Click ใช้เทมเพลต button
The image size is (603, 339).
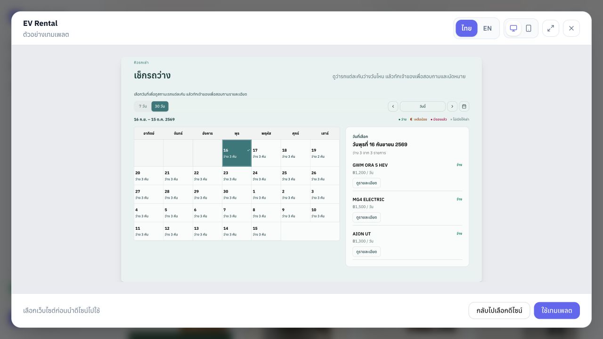pos(557,311)
